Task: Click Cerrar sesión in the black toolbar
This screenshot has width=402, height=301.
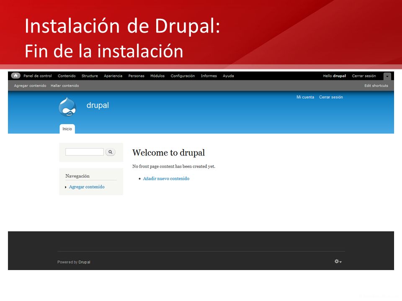Action: point(364,76)
